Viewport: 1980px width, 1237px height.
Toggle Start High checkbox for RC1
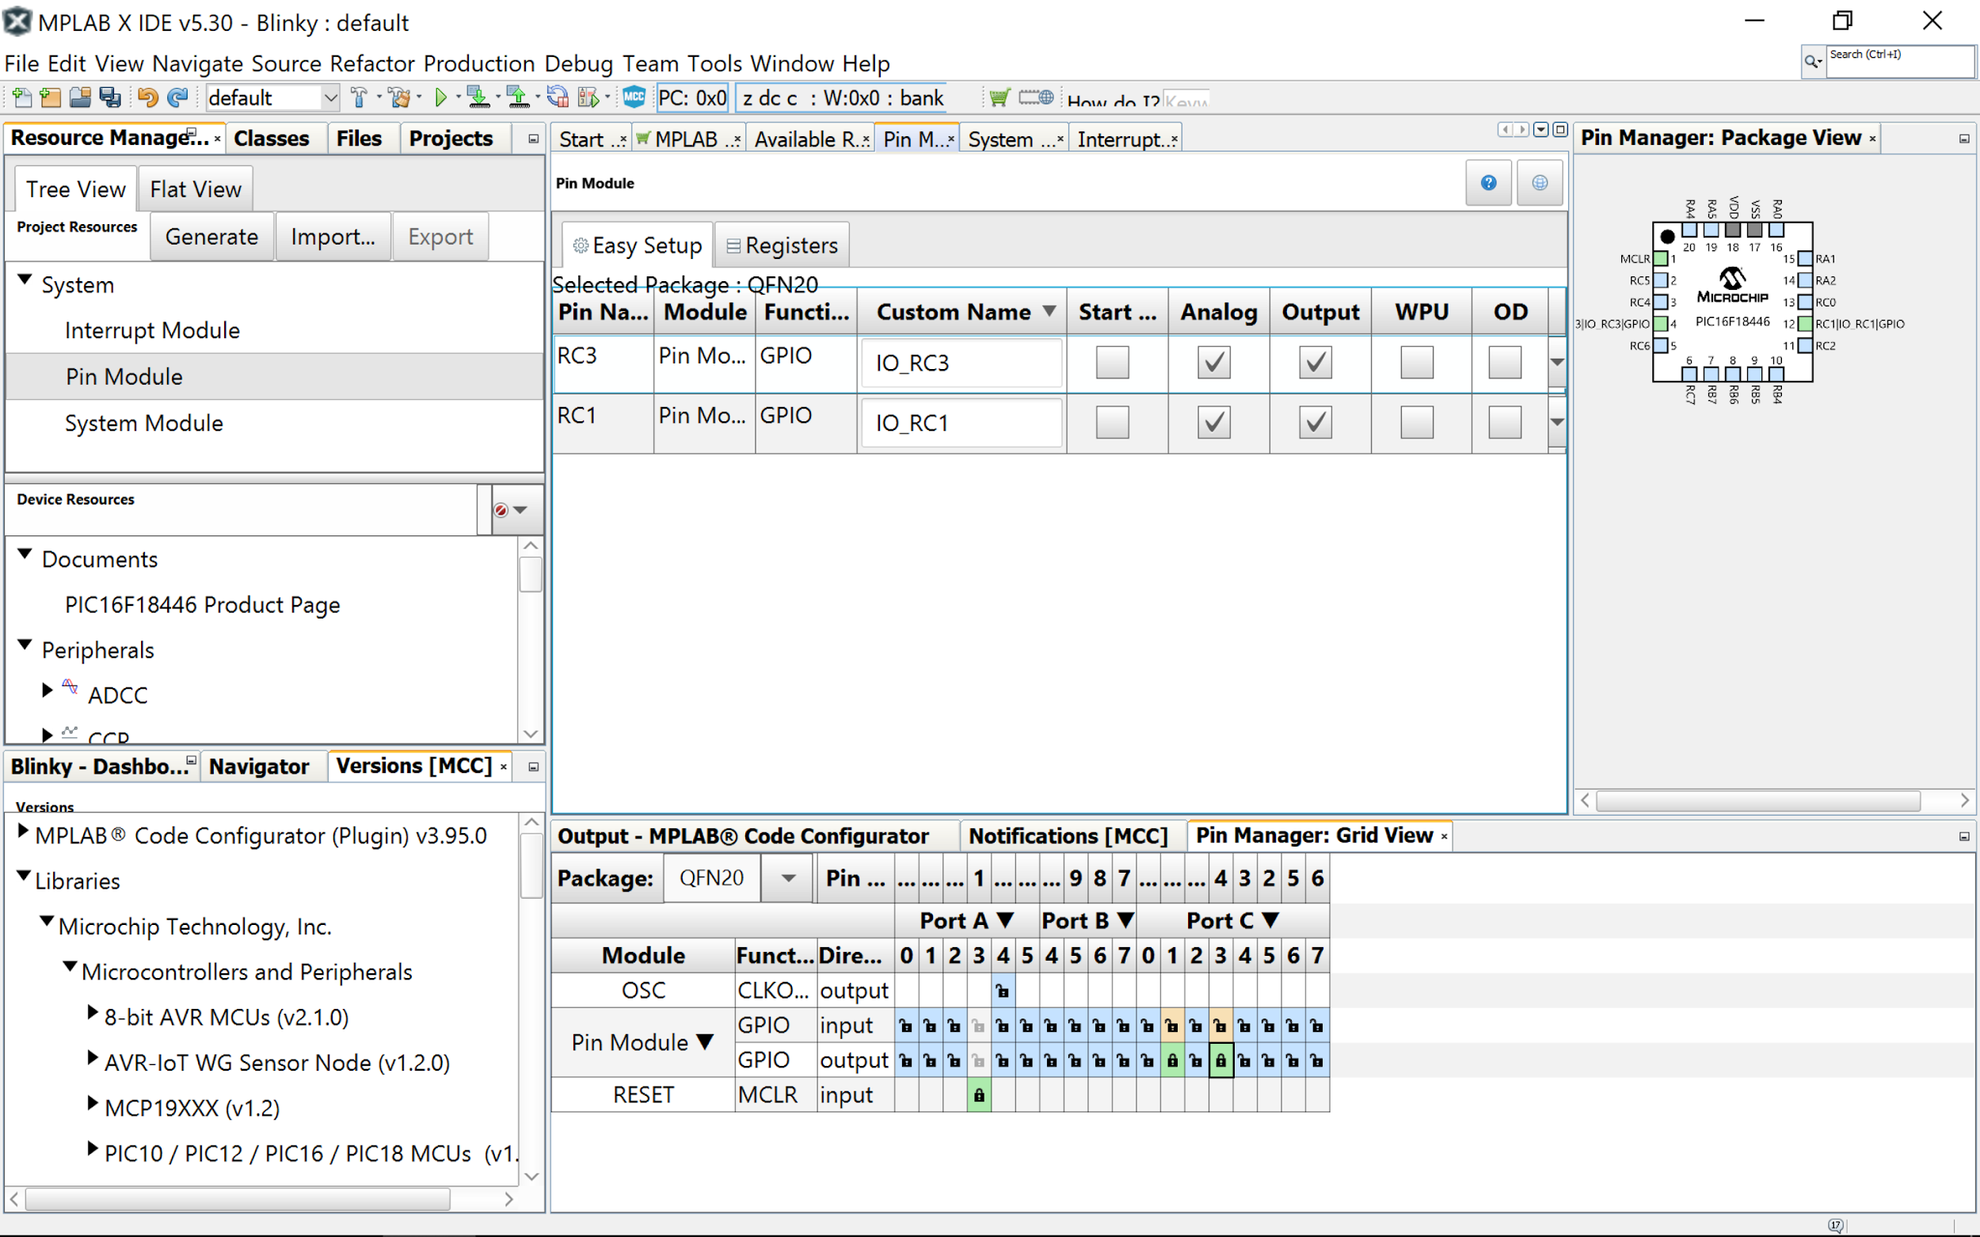1113,422
